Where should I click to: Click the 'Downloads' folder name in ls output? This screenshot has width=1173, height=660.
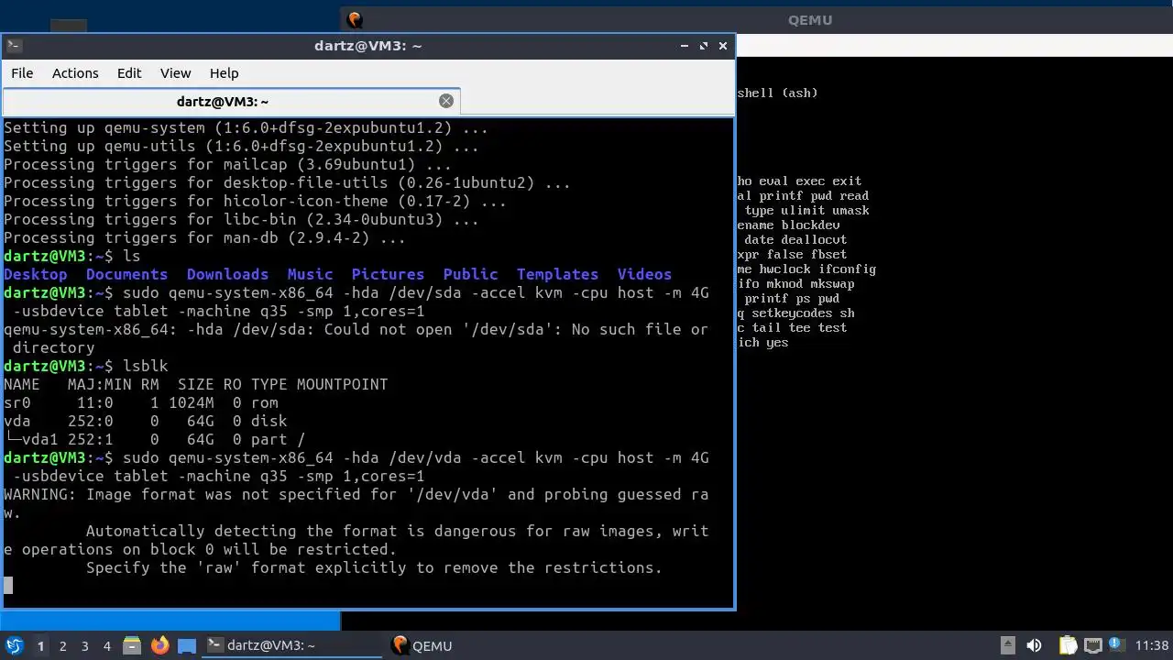click(x=228, y=274)
